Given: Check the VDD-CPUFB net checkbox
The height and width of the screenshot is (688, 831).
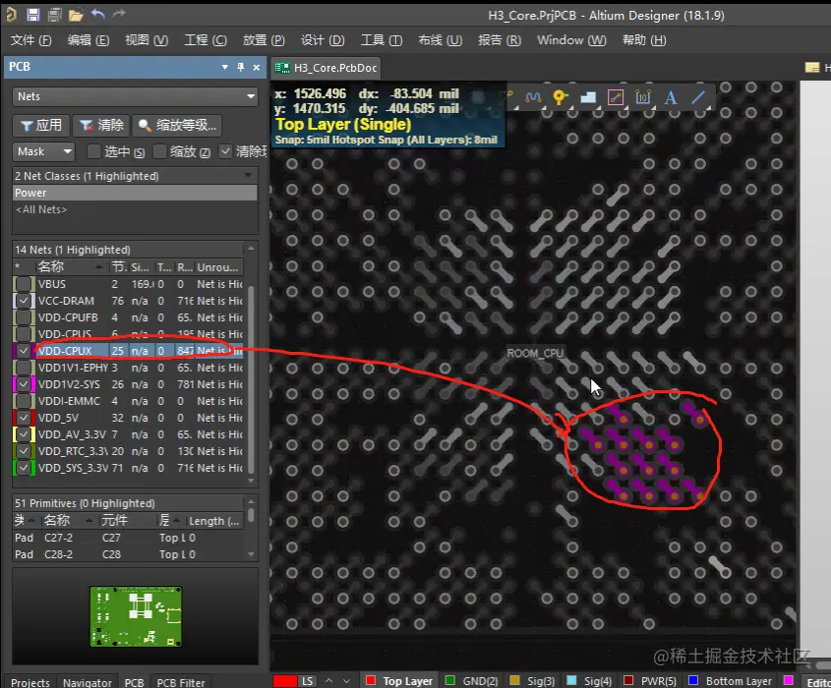Looking at the screenshot, I should pos(24,317).
